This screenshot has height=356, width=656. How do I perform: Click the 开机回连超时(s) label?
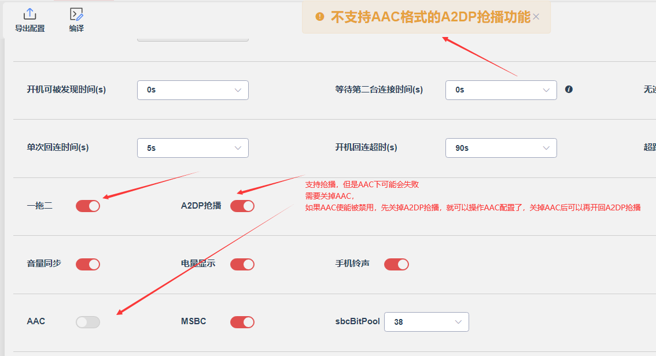pyautogui.click(x=366, y=147)
